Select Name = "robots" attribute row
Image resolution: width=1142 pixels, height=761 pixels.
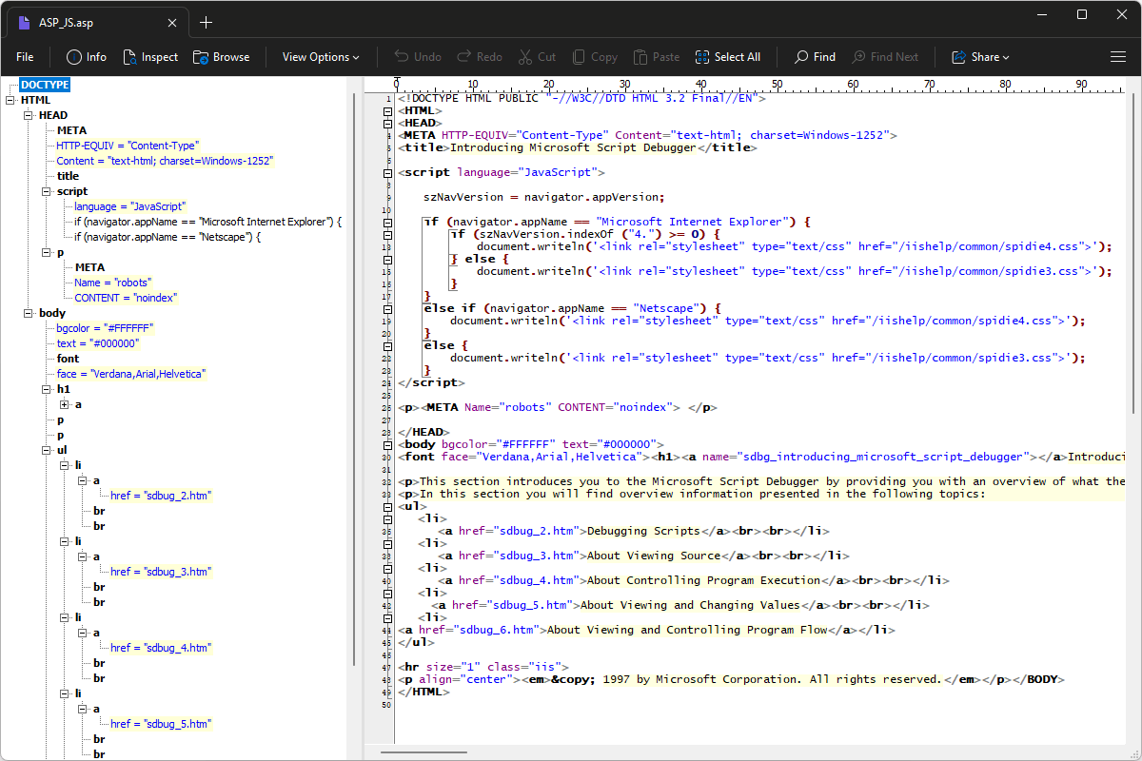tap(112, 283)
